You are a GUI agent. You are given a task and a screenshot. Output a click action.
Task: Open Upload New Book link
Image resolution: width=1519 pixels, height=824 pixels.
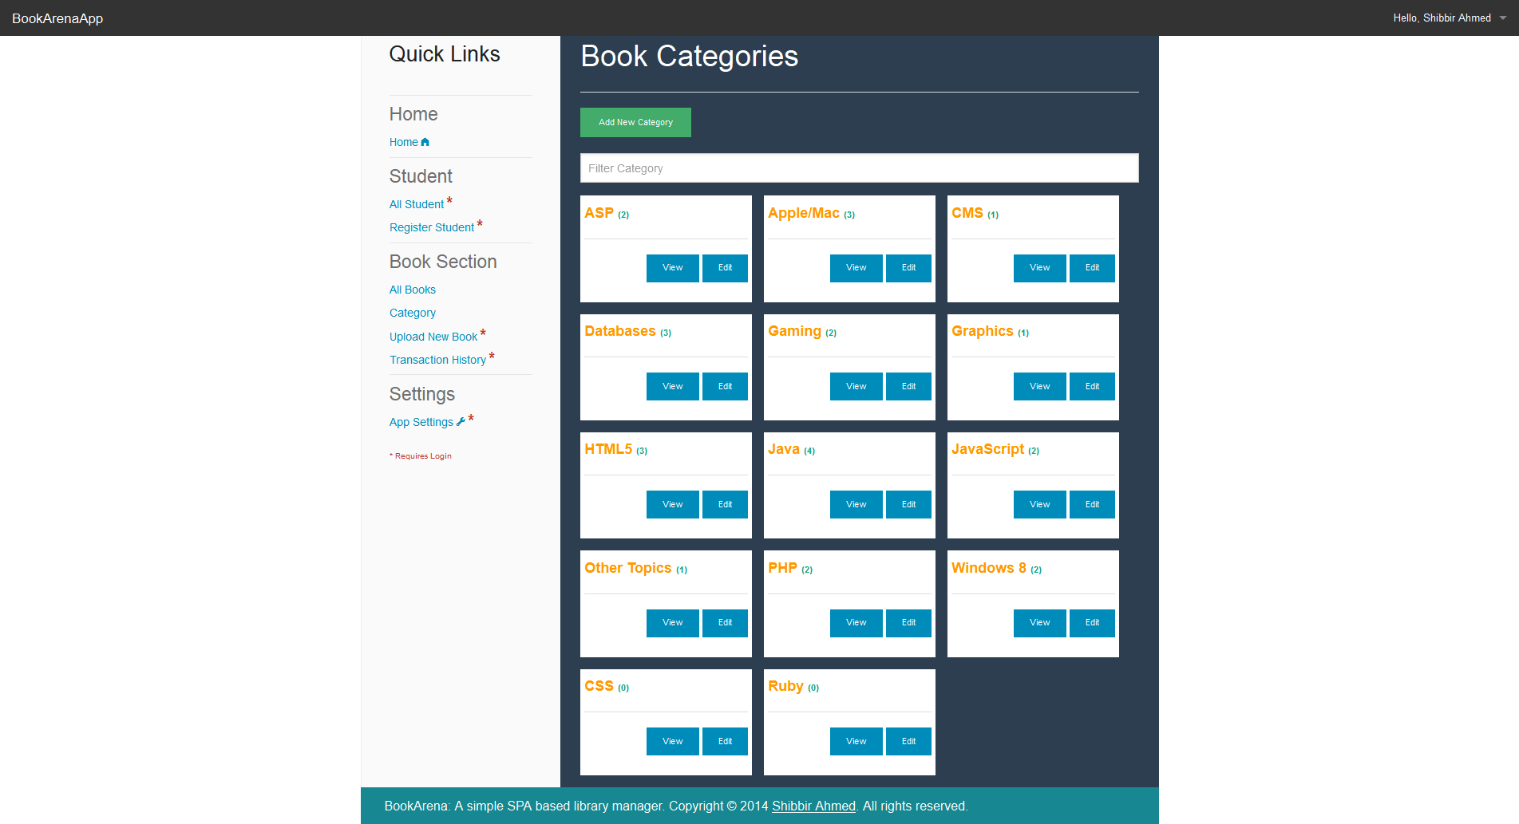pyautogui.click(x=433, y=337)
